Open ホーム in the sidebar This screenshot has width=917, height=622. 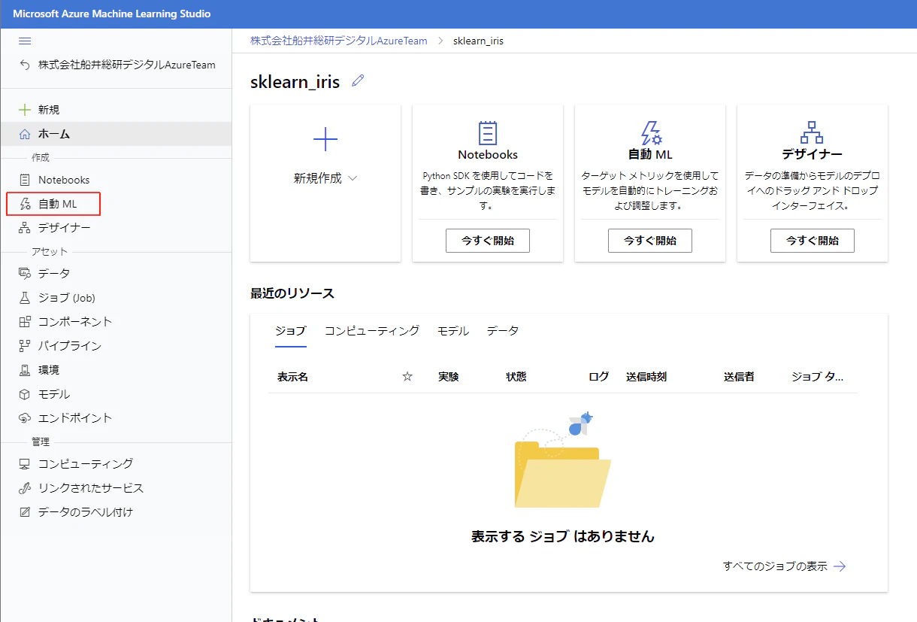tap(116, 134)
